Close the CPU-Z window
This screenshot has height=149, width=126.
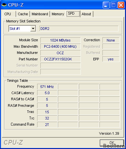click(121, 5)
